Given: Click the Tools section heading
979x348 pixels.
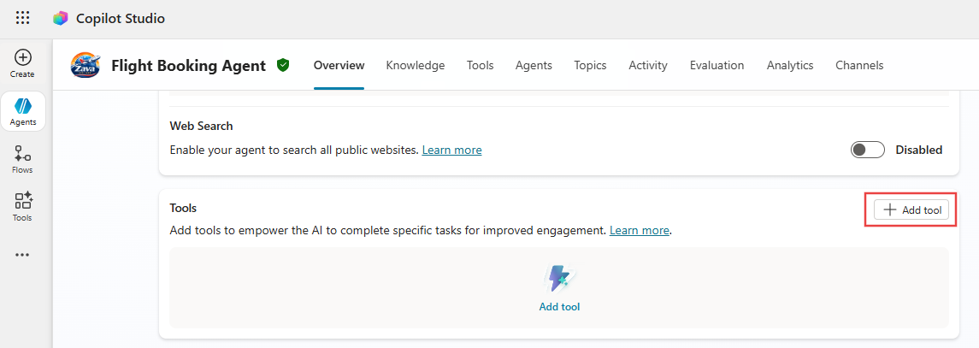Looking at the screenshot, I should pos(183,208).
